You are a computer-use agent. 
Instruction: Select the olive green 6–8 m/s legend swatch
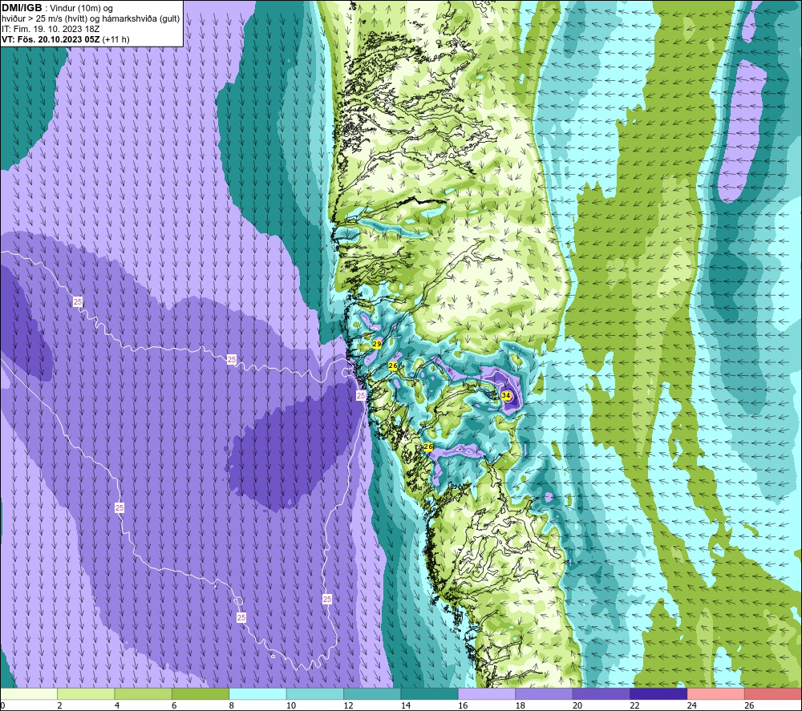(x=200, y=693)
